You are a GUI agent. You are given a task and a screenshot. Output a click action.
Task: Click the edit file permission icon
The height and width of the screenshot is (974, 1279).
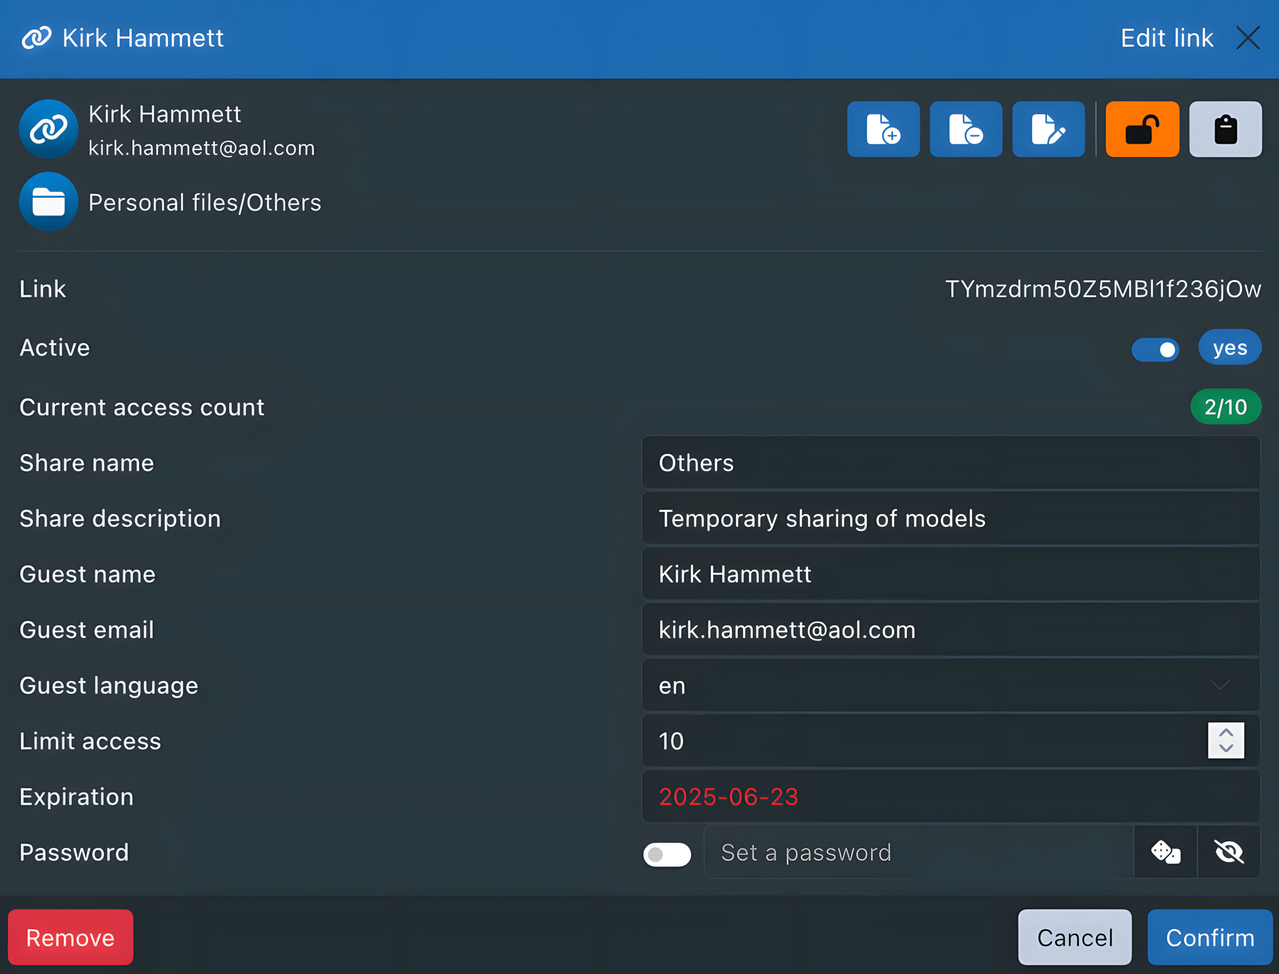tap(1048, 129)
